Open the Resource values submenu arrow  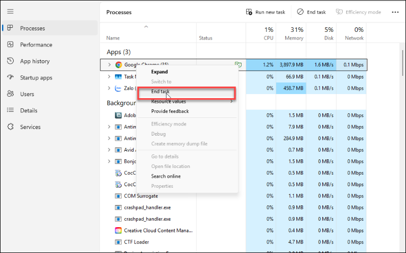point(231,102)
